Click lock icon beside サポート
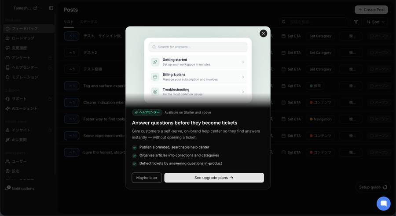Screen dimensions: 396x216 50,99
